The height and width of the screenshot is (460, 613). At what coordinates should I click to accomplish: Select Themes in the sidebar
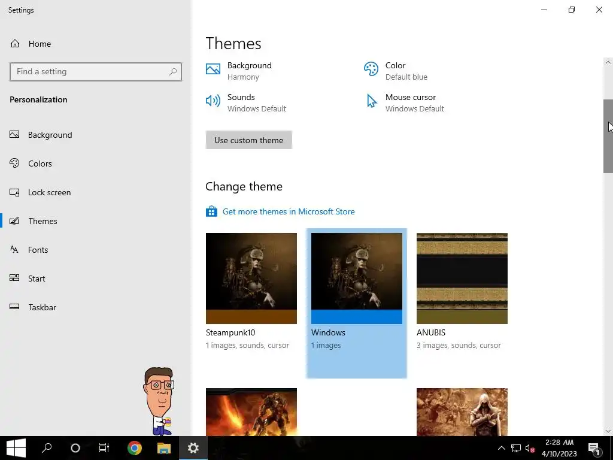[x=43, y=221]
